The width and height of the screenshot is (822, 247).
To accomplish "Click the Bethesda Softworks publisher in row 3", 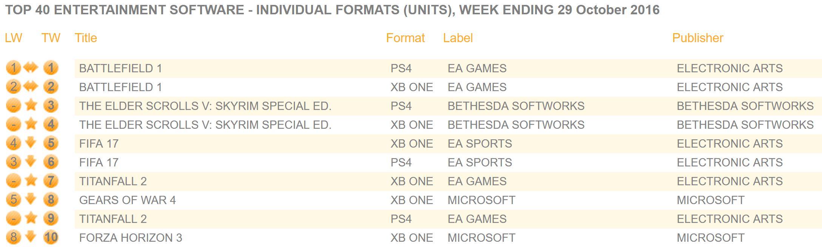I will 745,106.
